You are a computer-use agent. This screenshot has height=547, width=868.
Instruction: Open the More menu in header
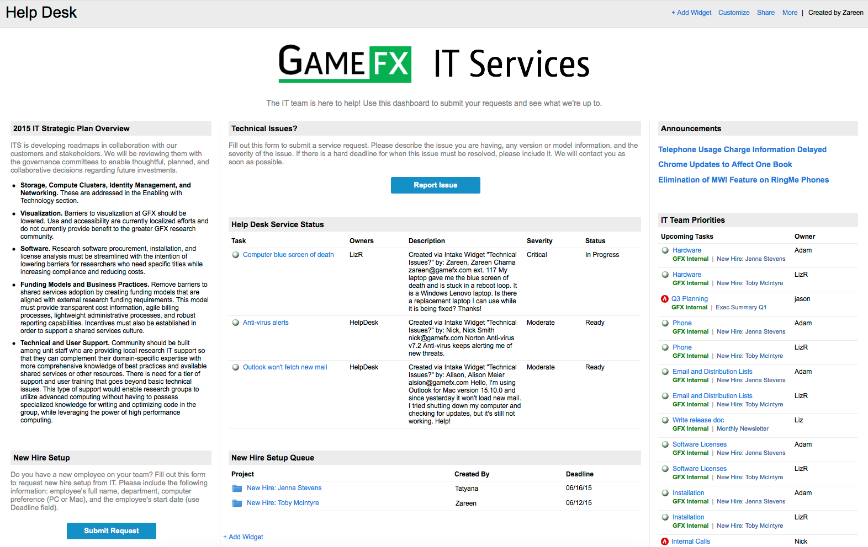coord(790,13)
